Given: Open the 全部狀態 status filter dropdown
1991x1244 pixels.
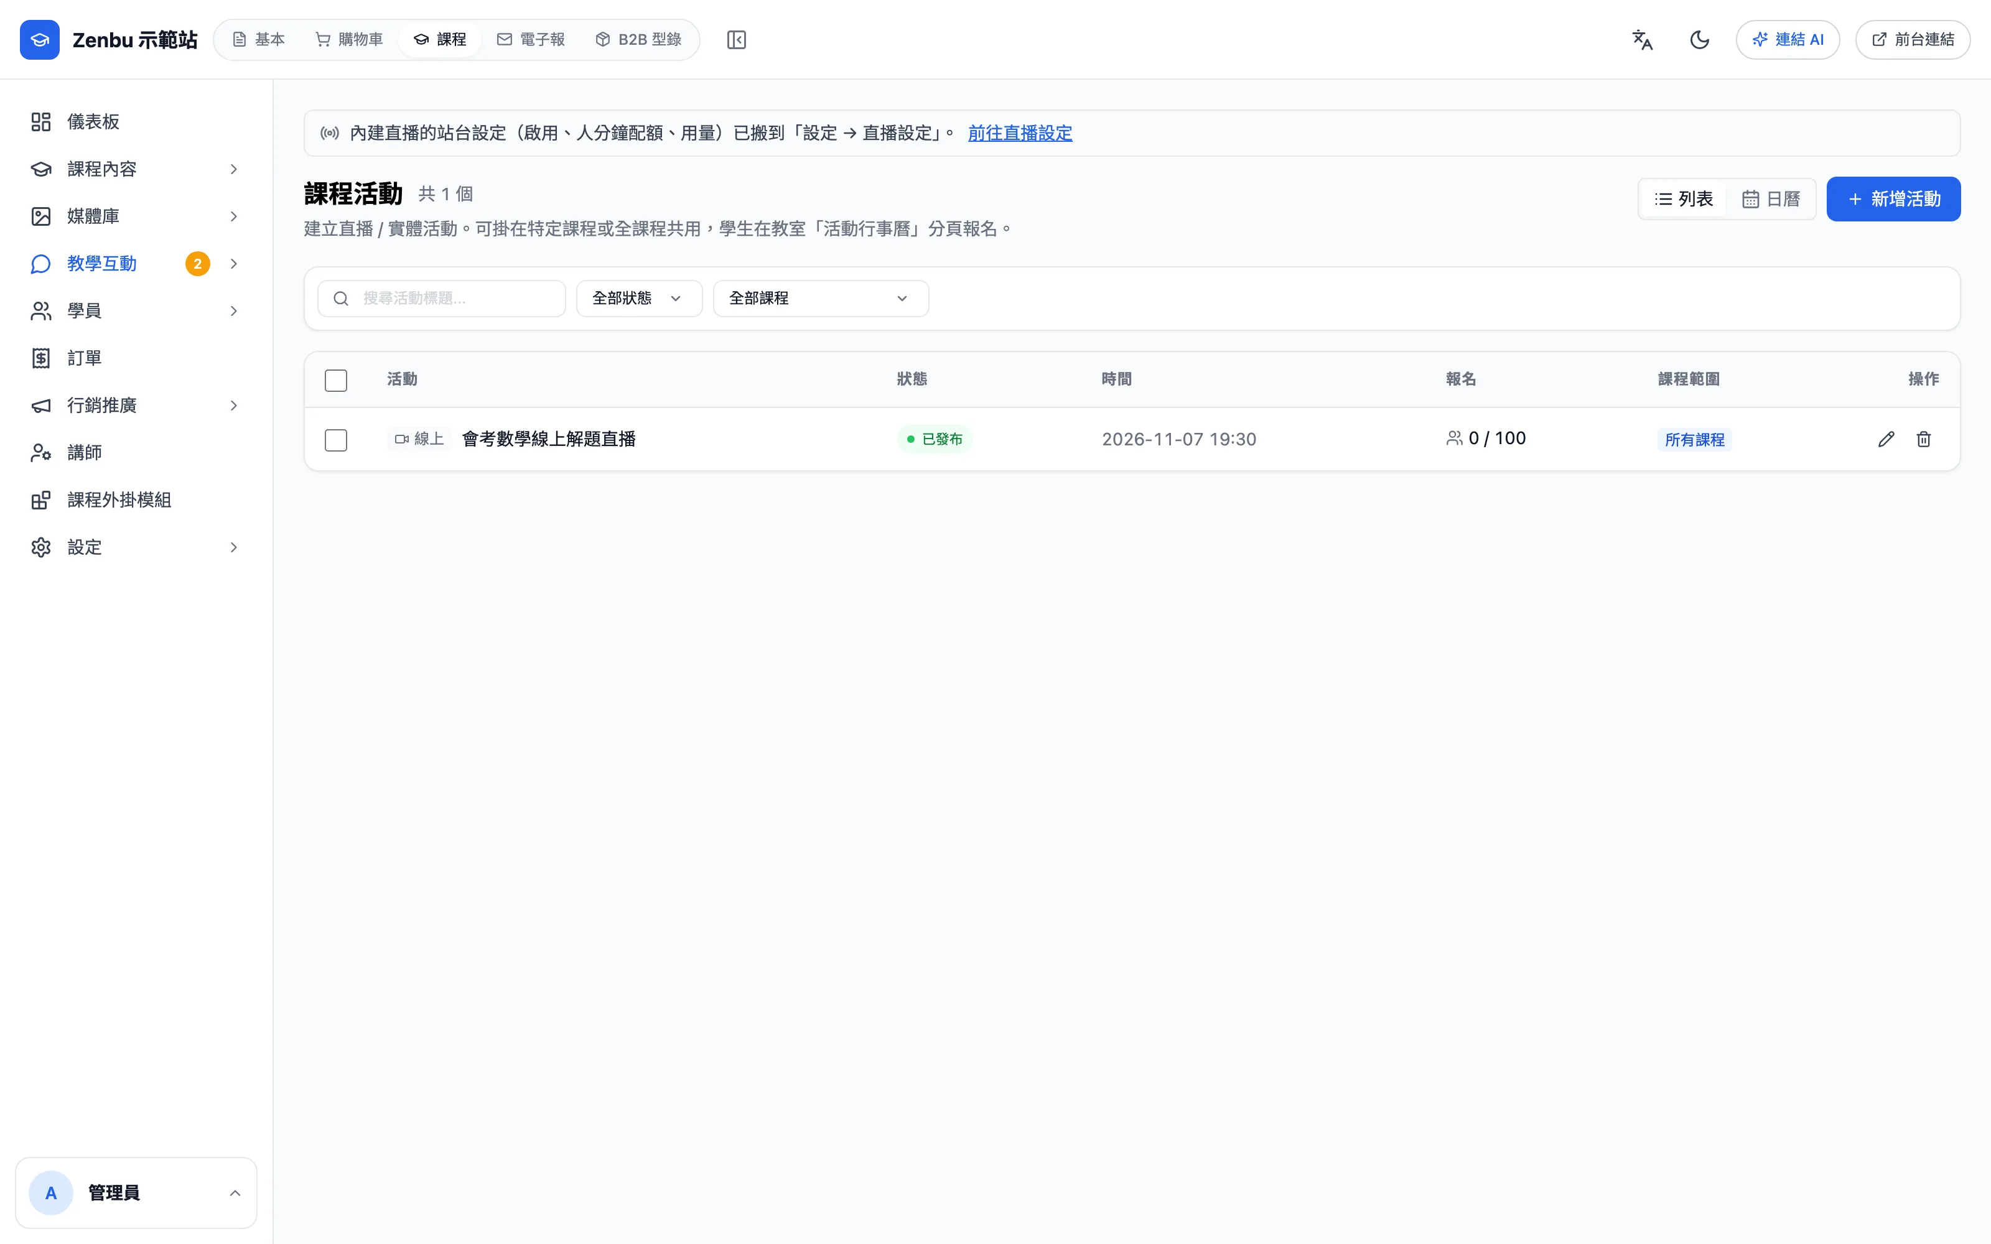Looking at the screenshot, I should coord(639,299).
